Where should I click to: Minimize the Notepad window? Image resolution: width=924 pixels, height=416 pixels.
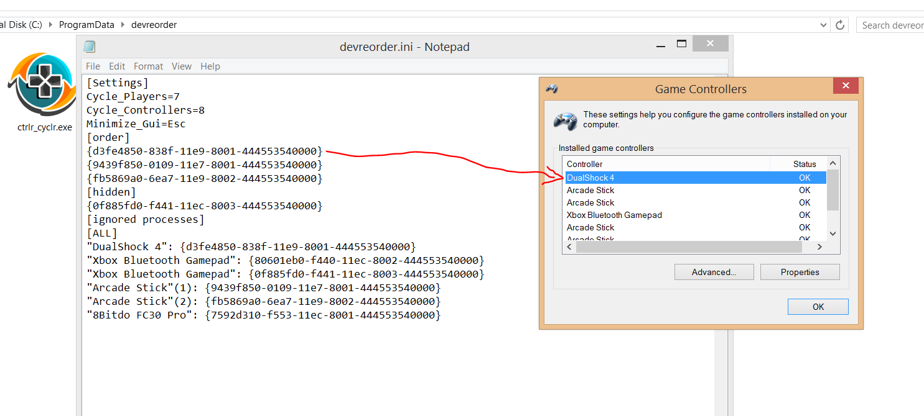(660, 45)
